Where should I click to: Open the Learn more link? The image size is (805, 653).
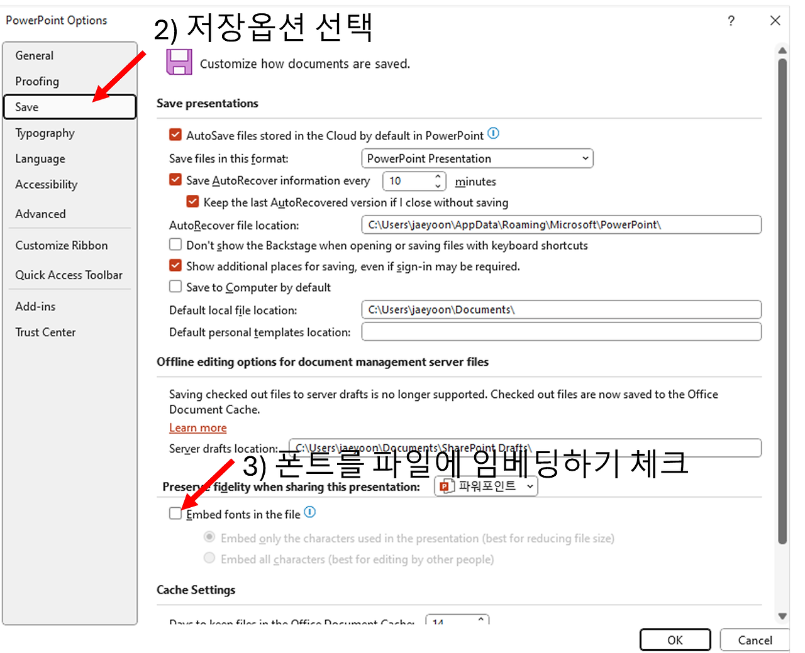point(197,427)
